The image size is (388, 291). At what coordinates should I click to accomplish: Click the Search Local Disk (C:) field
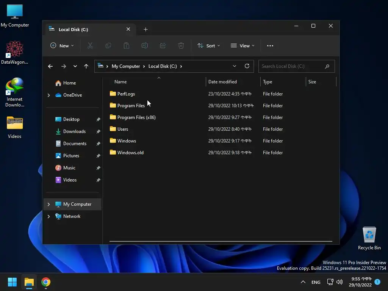(x=296, y=66)
